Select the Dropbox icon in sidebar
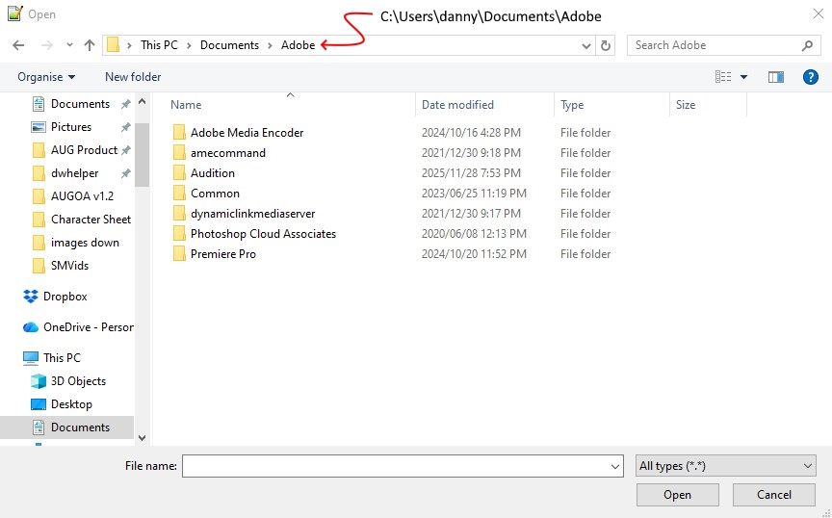 pyautogui.click(x=31, y=297)
